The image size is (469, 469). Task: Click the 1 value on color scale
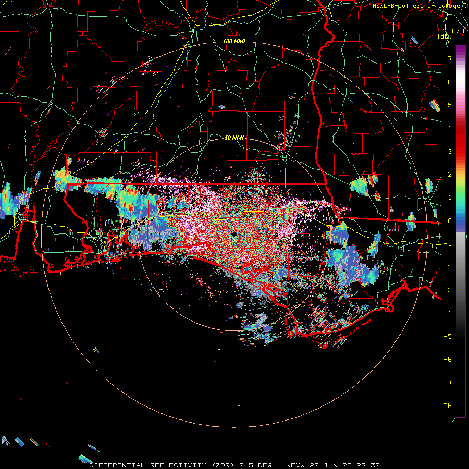450,198
